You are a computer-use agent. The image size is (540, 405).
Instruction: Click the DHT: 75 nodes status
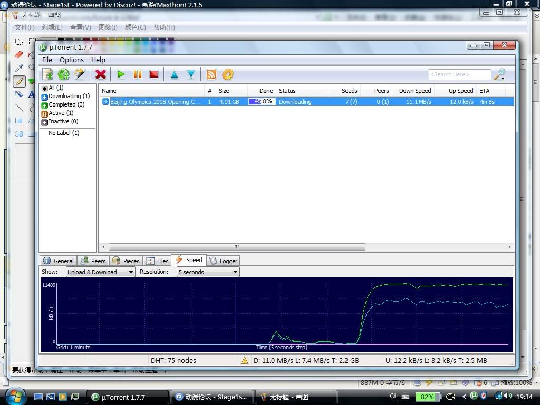173,361
